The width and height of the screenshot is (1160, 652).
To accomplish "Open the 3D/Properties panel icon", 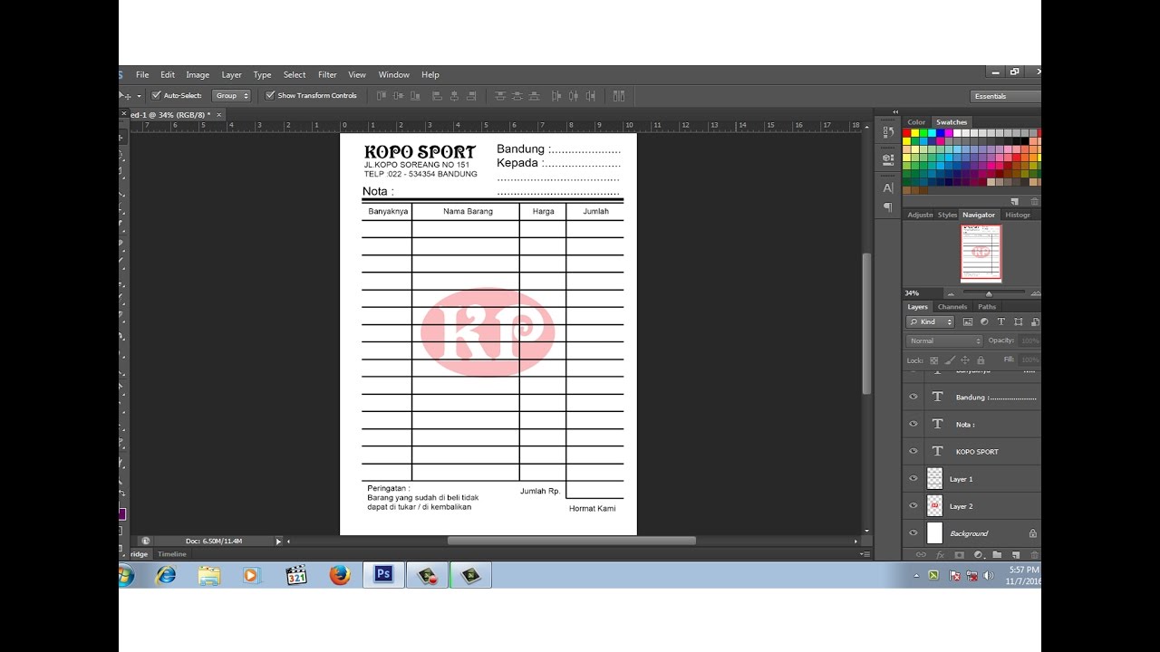I will pos(887,158).
